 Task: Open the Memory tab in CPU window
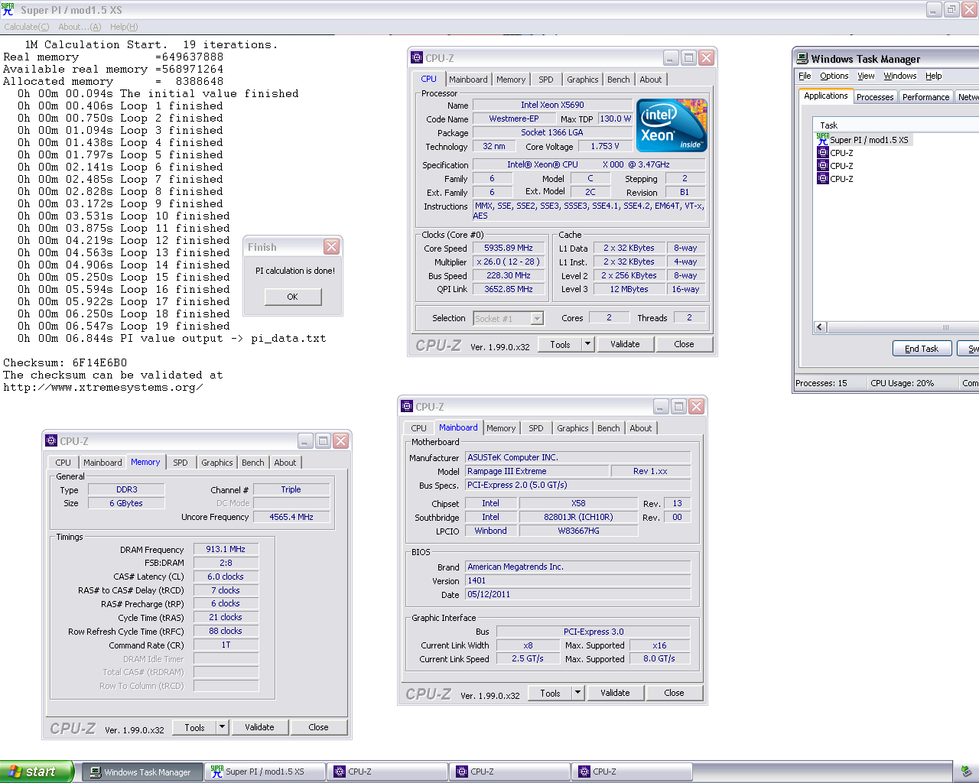coord(511,80)
